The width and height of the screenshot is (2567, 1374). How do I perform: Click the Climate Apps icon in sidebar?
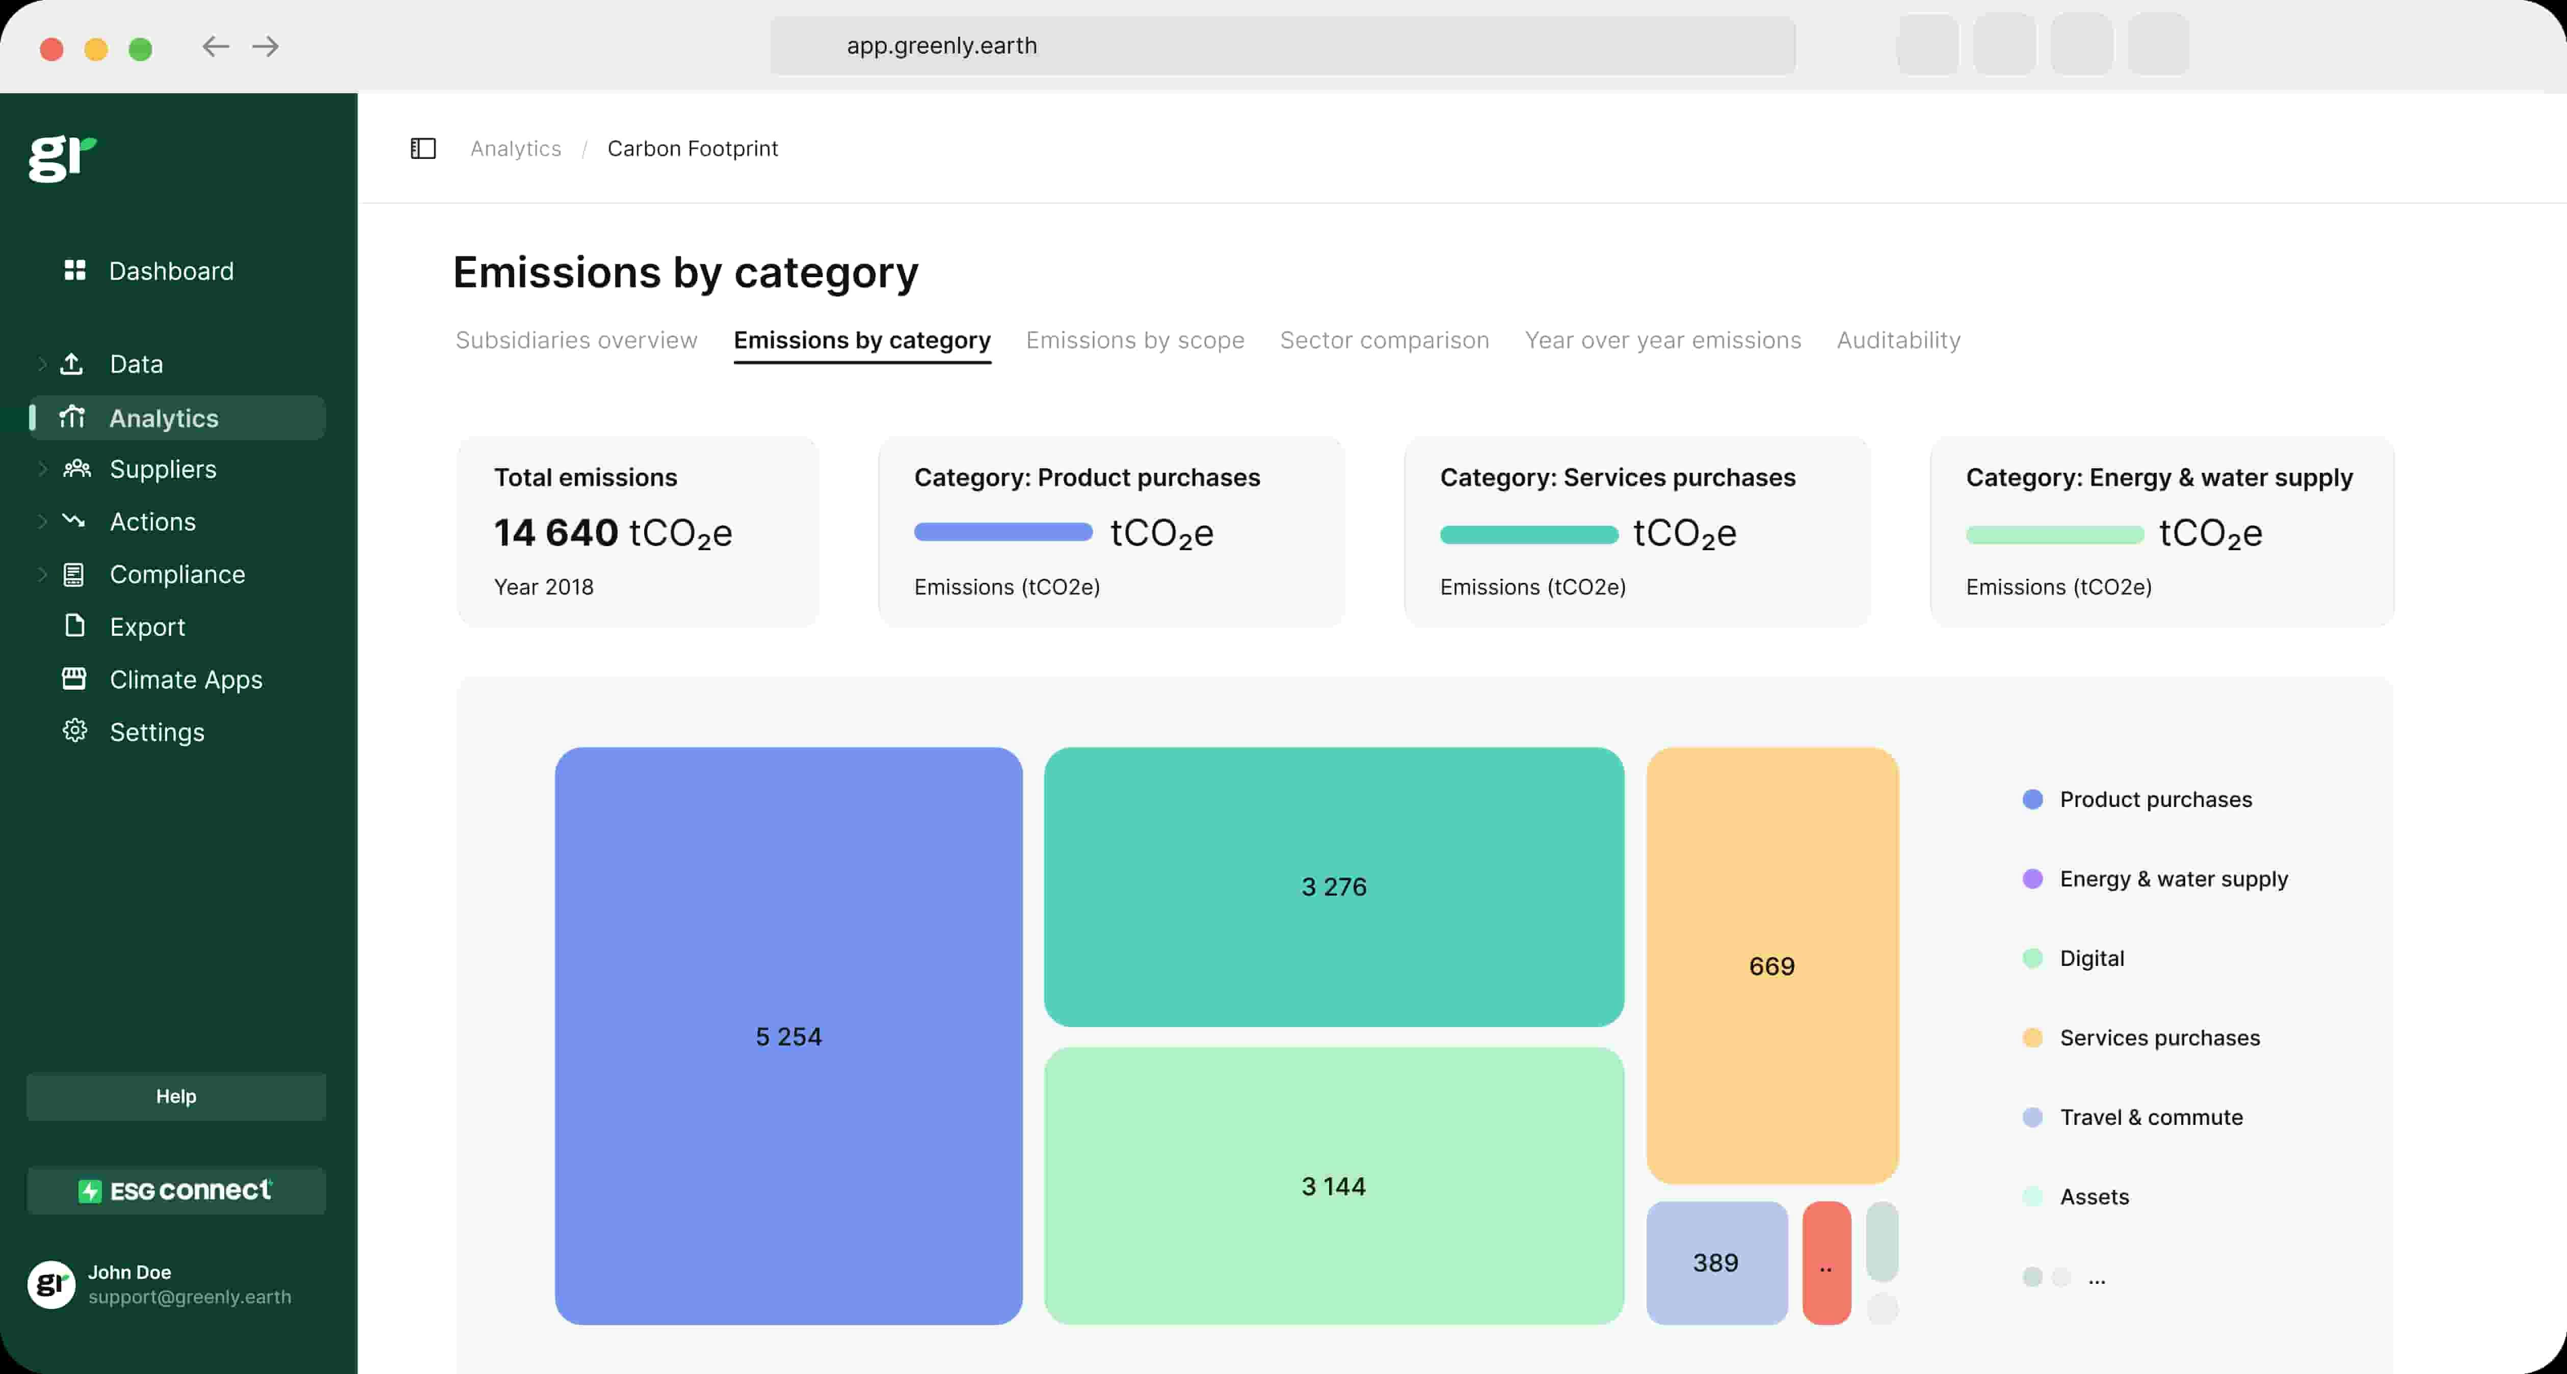click(75, 679)
